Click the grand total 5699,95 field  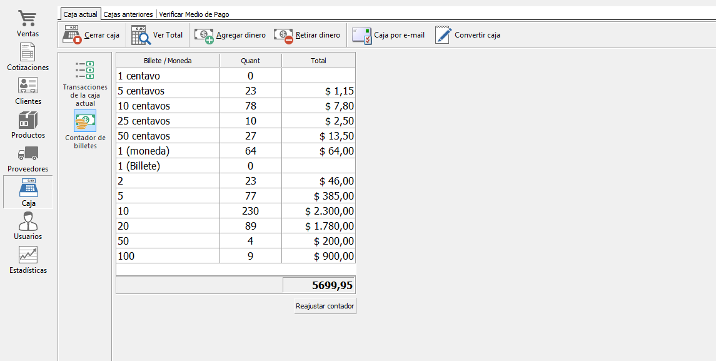point(319,285)
